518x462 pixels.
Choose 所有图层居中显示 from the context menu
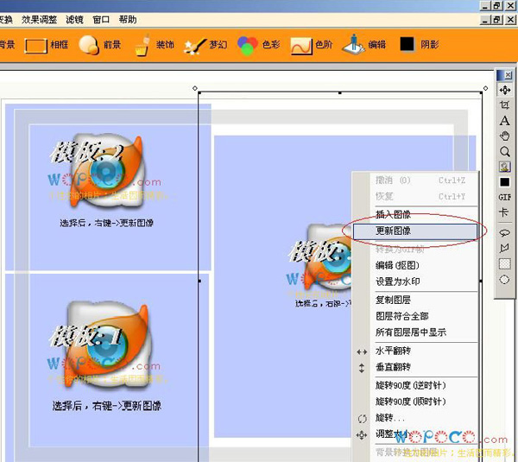pyautogui.click(x=415, y=332)
